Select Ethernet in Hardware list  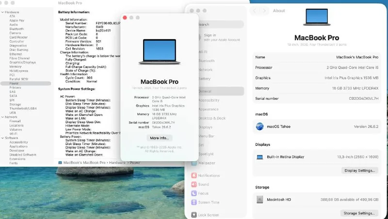click(16, 54)
